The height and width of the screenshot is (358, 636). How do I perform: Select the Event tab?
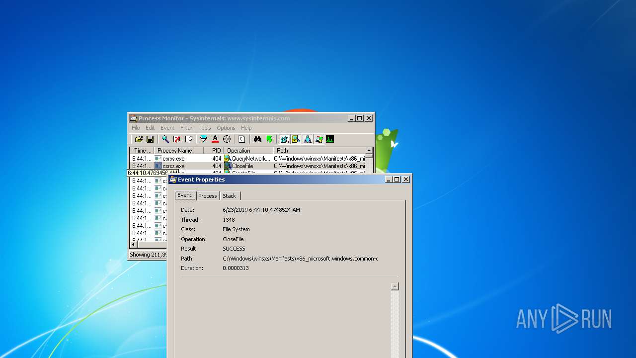[x=185, y=195]
